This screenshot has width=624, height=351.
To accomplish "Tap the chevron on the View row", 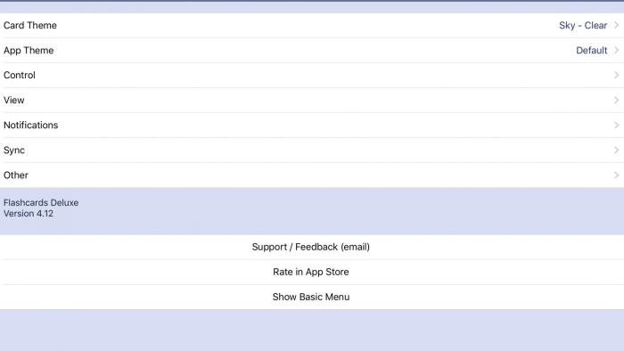I will pyautogui.click(x=616, y=100).
